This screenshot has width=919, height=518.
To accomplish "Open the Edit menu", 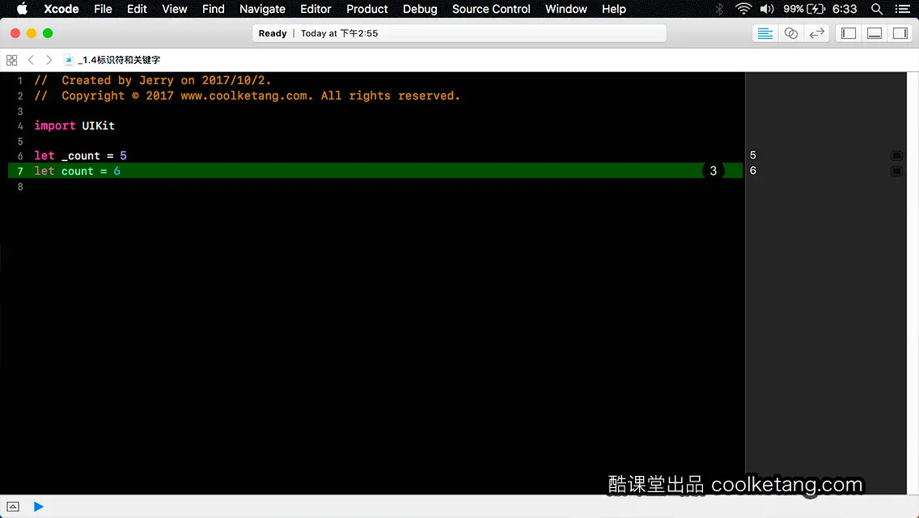I will [x=138, y=9].
